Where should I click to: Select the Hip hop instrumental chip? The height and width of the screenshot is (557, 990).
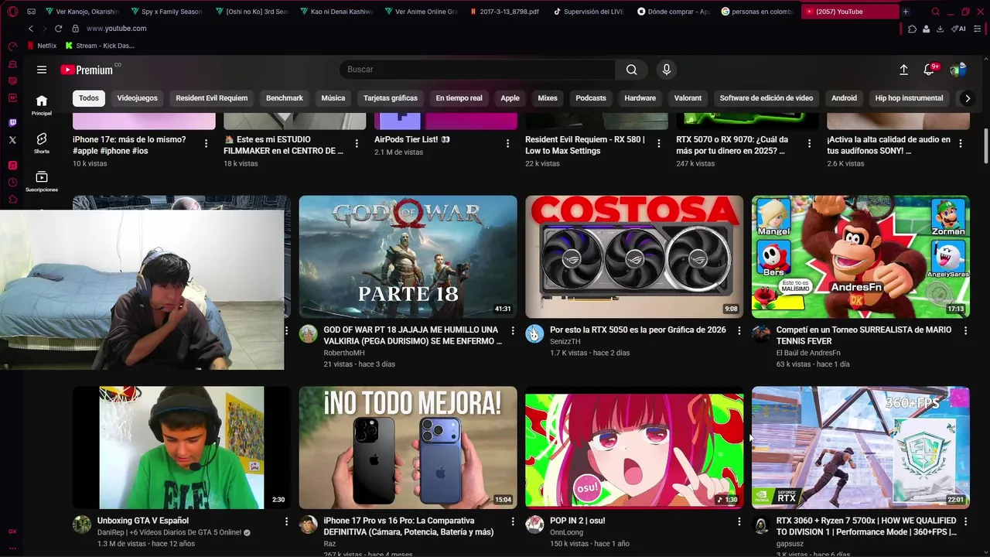click(x=909, y=98)
